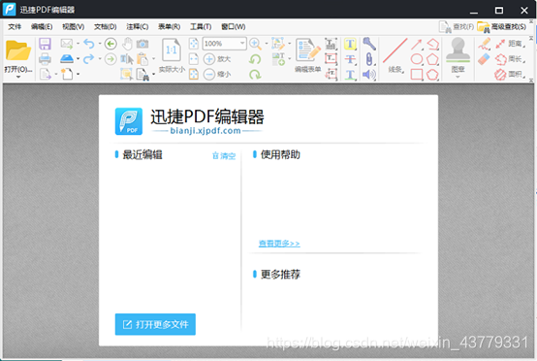Open the Tools (工具(T)) menu
Image resolution: width=537 pixels, height=361 pixels.
[x=201, y=27]
